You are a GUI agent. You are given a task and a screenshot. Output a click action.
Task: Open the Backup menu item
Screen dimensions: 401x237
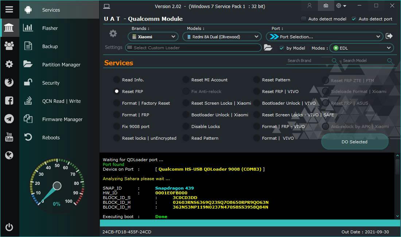point(59,46)
